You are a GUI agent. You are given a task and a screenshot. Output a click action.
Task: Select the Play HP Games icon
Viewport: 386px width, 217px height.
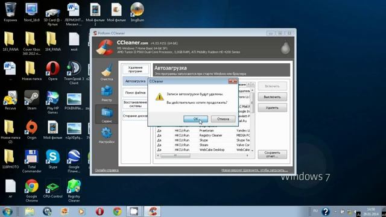(x=52, y=102)
